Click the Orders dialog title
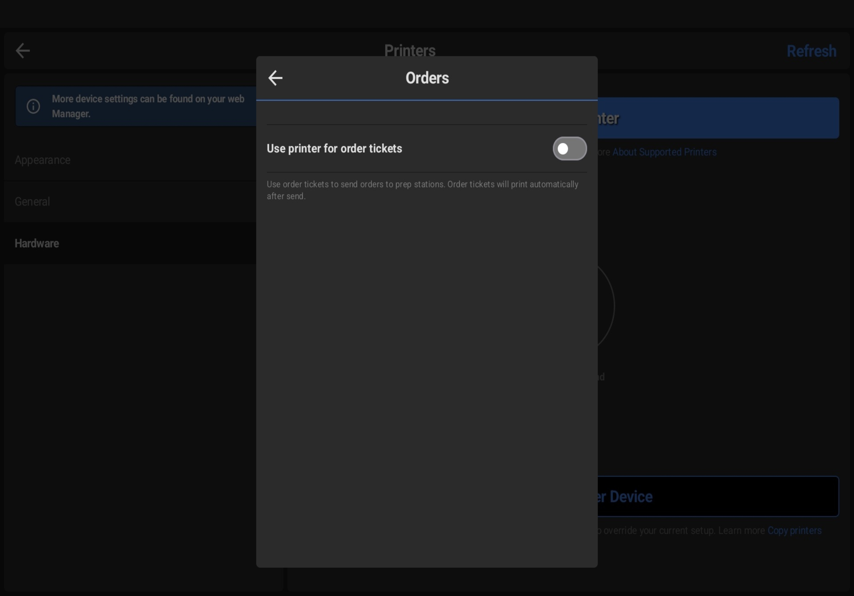Viewport: 854px width, 596px height. pos(427,78)
